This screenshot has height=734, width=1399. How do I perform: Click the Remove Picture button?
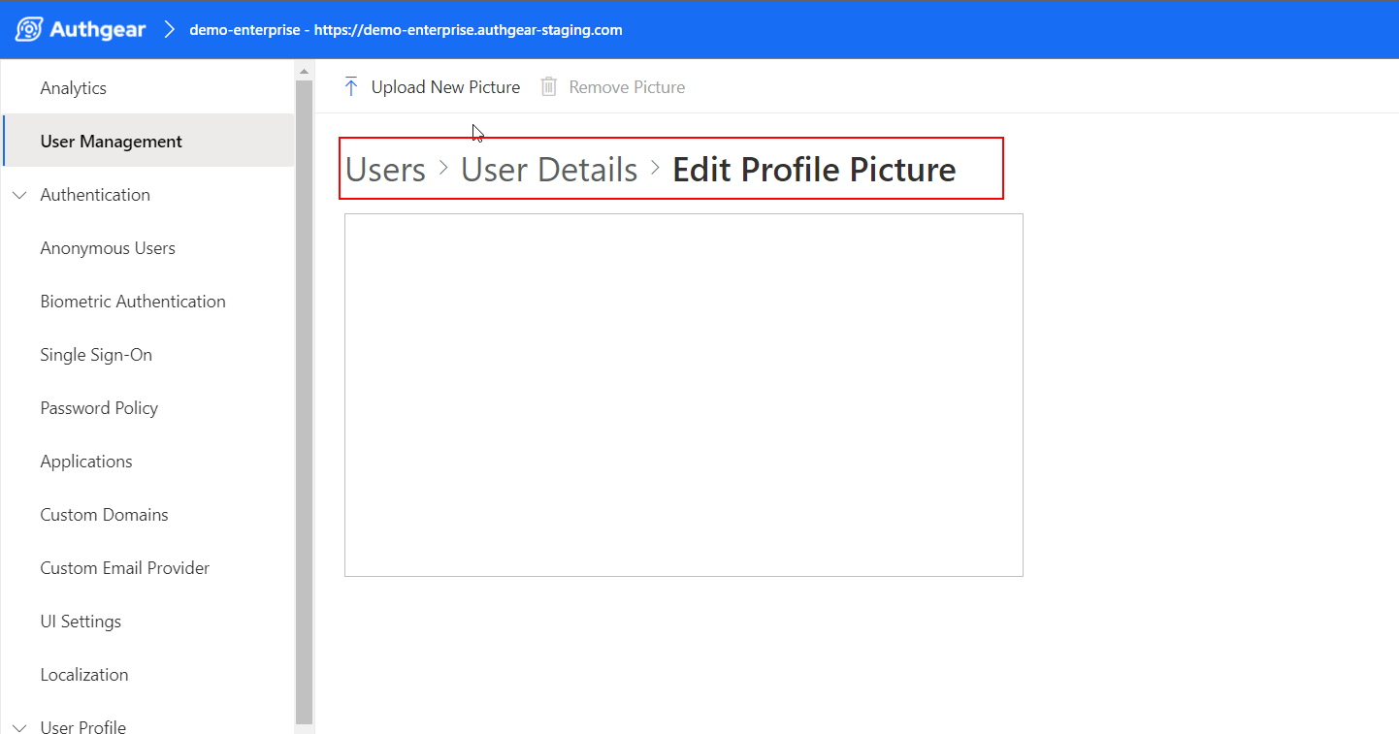pyautogui.click(x=626, y=86)
